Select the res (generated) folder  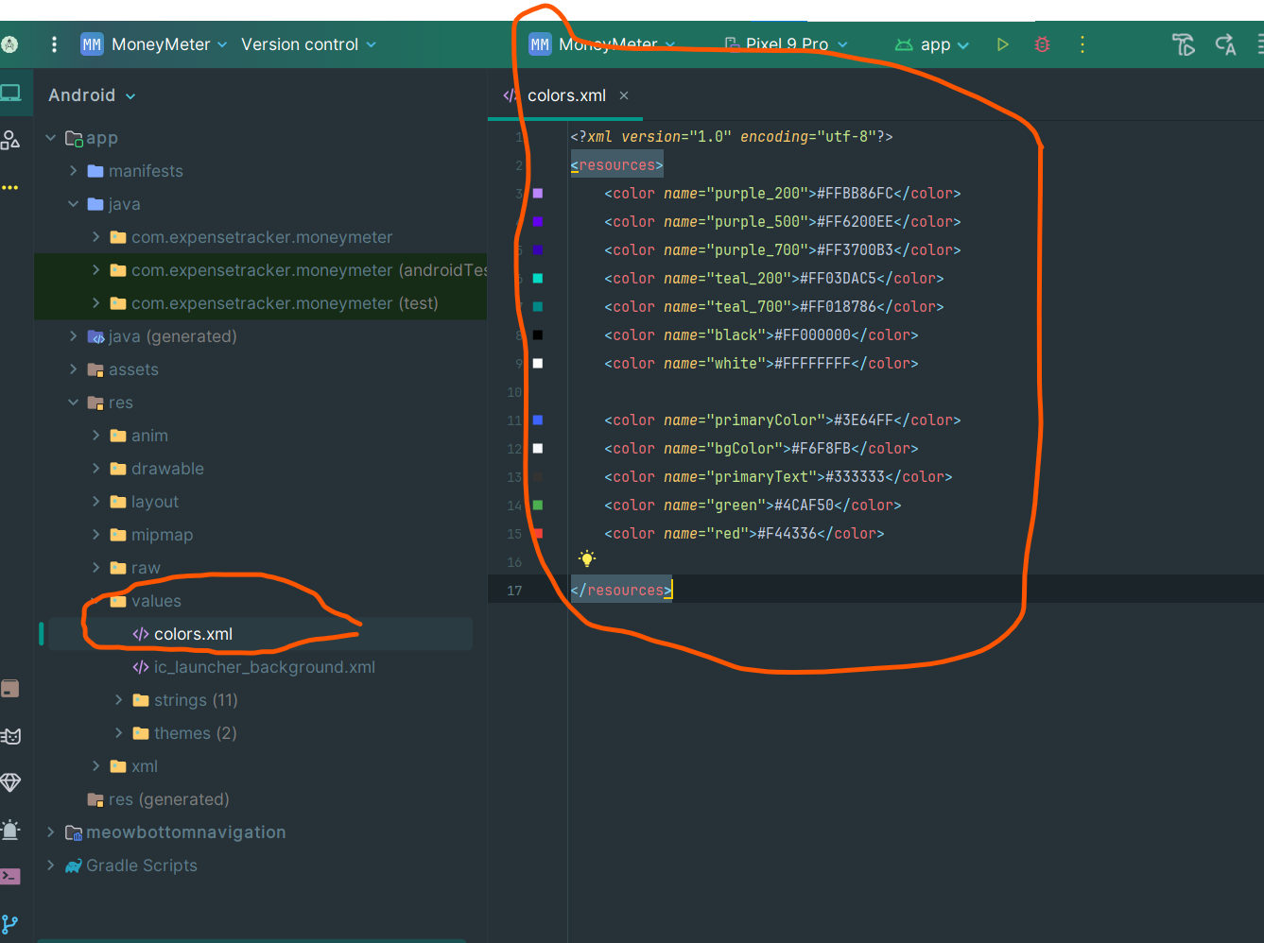pos(168,799)
